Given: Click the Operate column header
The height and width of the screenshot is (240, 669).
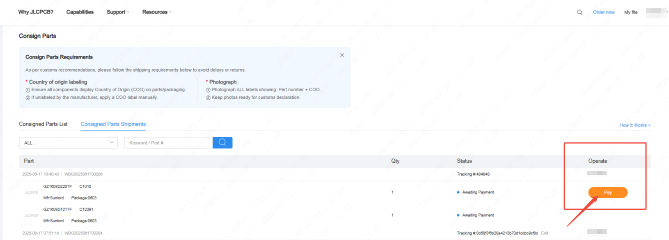Looking at the screenshot, I should 598,161.
